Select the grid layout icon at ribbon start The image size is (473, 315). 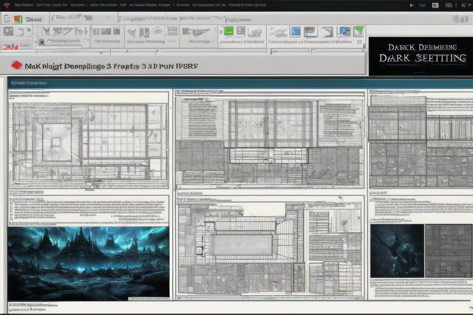[8, 32]
